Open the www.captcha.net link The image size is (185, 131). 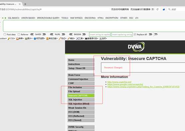click(119, 82)
